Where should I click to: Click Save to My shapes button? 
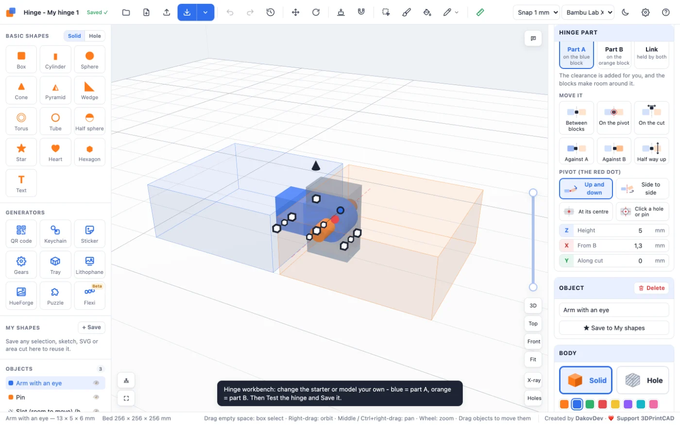pos(614,328)
